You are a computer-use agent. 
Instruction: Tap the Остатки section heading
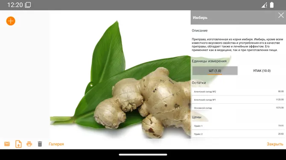[x=199, y=83]
